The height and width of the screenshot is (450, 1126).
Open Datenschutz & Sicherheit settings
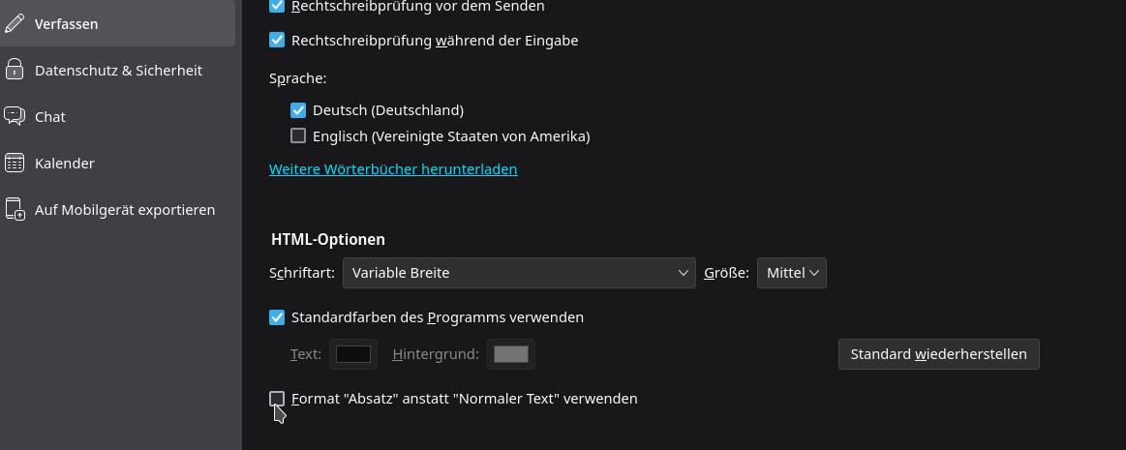[118, 70]
